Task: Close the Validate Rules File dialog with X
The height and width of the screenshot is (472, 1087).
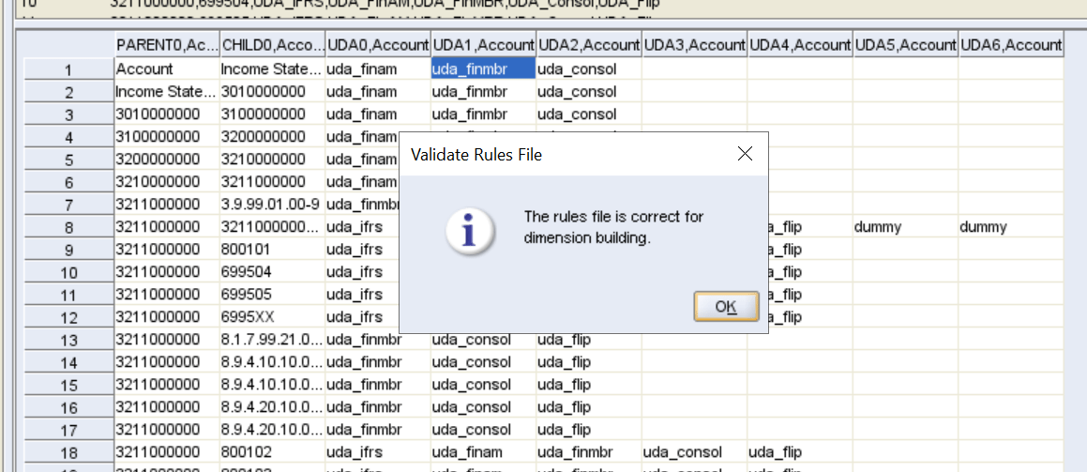Action: pyautogui.click(x=746, y=154)
